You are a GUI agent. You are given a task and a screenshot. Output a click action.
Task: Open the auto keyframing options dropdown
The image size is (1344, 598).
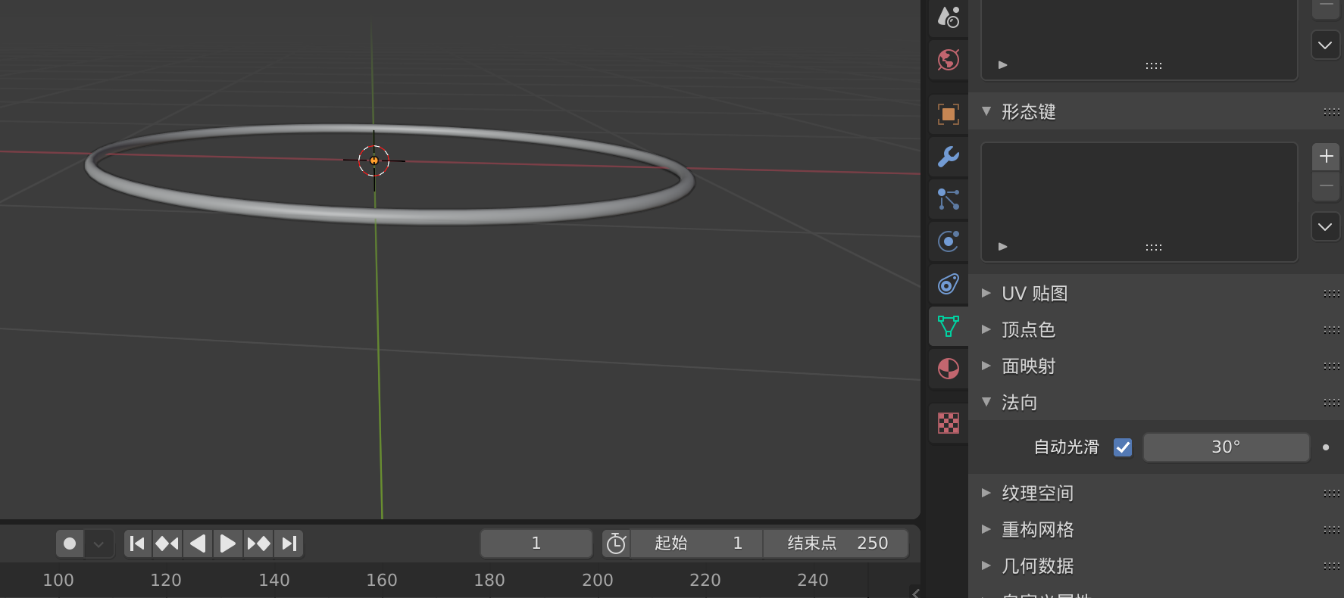(98, 543)
